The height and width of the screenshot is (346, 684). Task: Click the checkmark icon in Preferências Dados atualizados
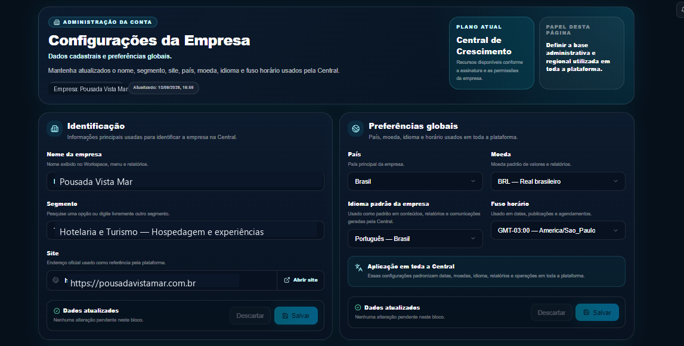(358, 308)
